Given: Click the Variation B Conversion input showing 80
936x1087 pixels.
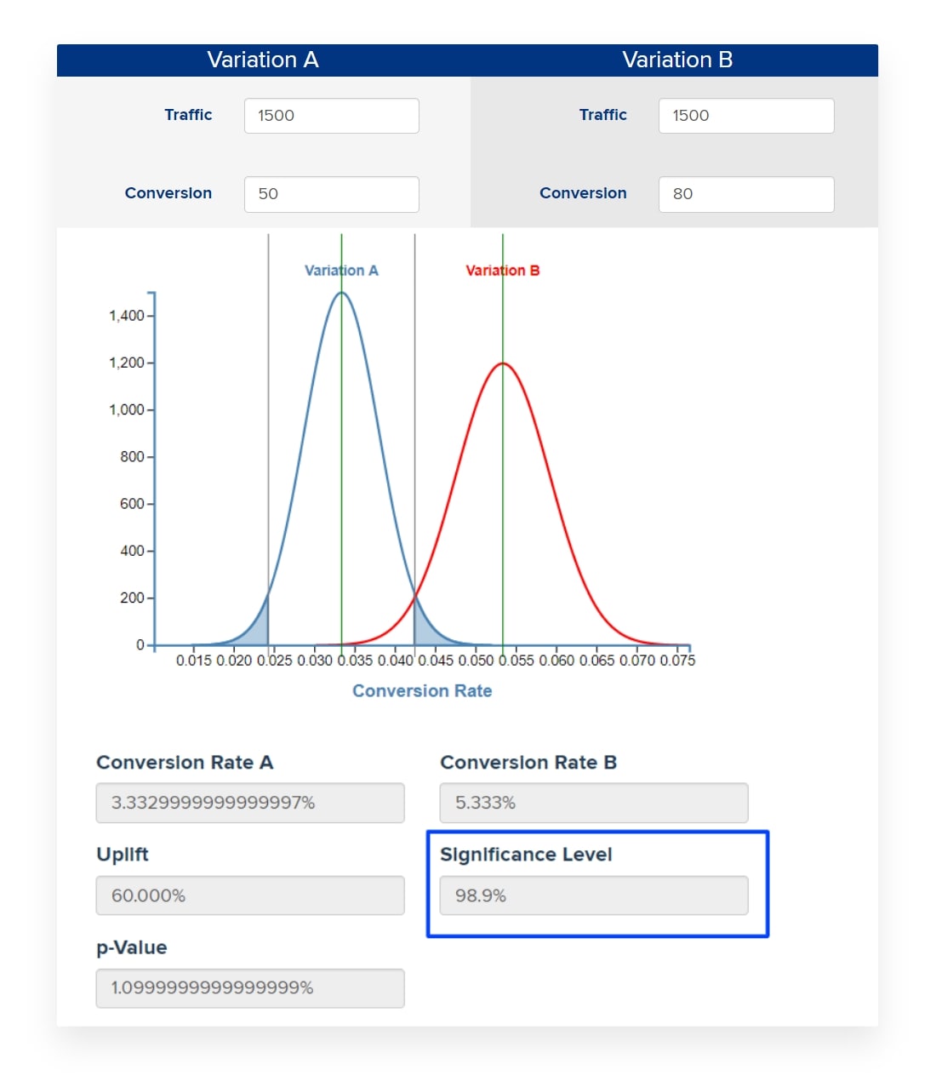Looking at the screenshot, I should (x=745, y=194).
